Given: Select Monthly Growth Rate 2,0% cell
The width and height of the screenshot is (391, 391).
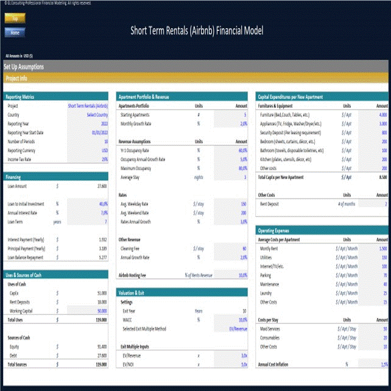Looking at the screenshot, I should tap(231, 124).
